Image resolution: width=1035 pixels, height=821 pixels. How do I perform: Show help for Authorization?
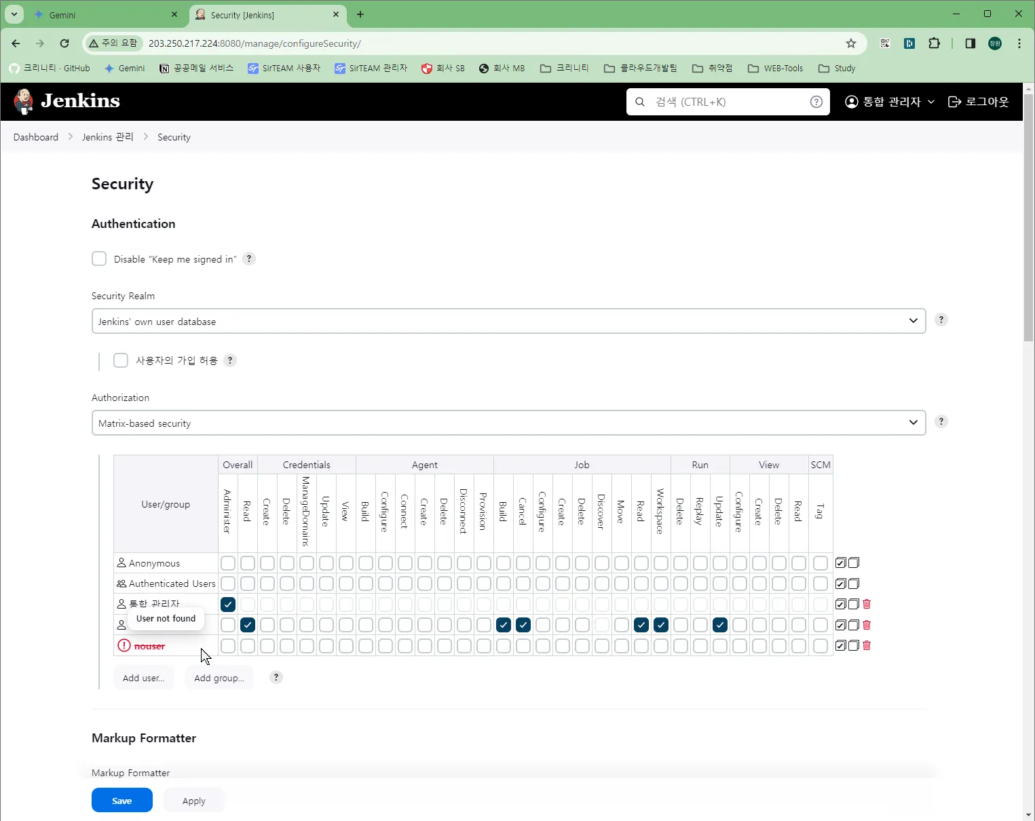click(x=941, y=421)
